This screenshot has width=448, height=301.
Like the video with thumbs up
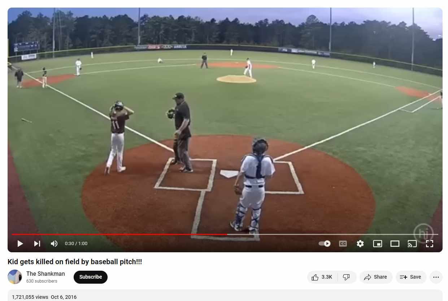coord(322,277)
